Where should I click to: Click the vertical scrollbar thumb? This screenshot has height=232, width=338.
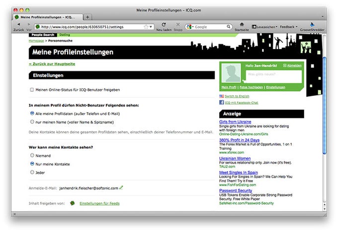pyautogui.click(x=325, y=106)
